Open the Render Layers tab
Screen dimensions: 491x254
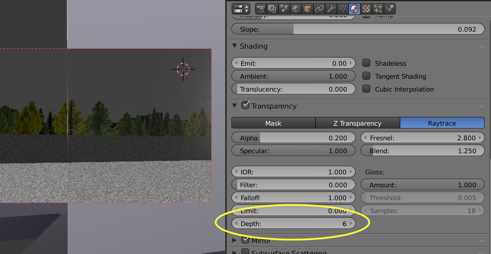[272, 9]
